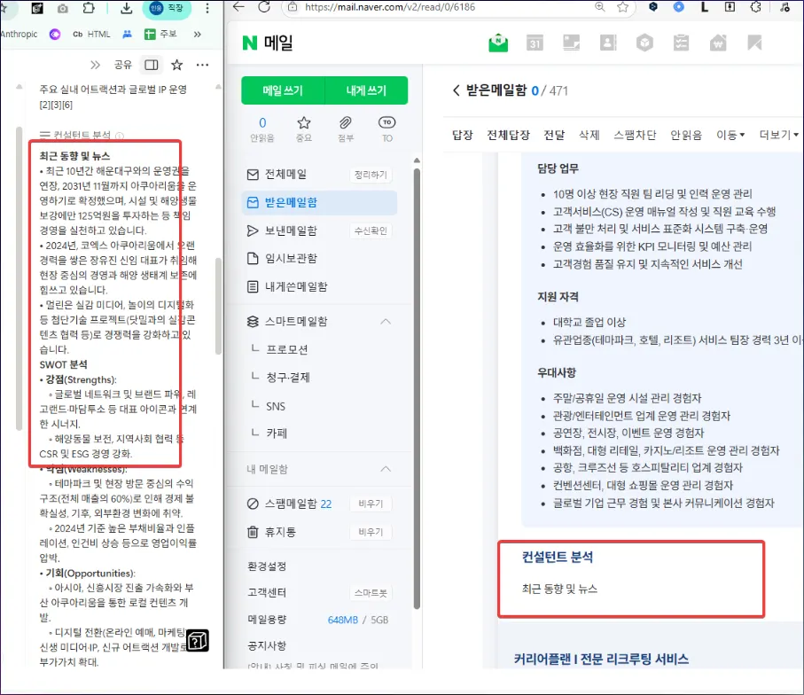This screenshot has width=804, height=695.
Task: Empty trash folder with 비우기
Action: point(371,532)
